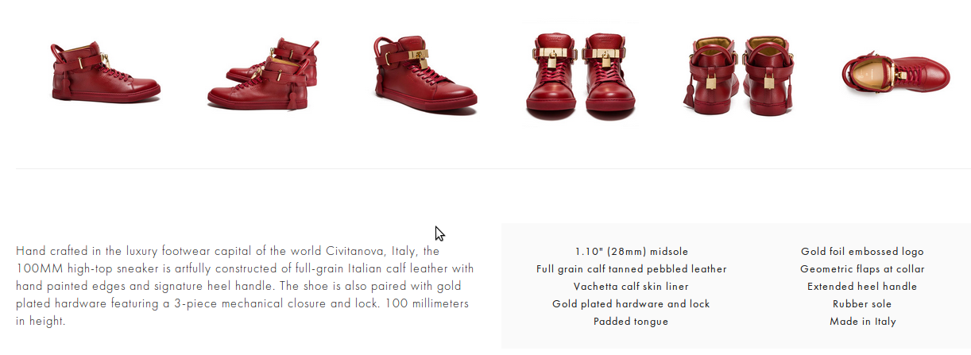Viewport: 971px width, 355px height.
Task: Open the first single side-view sneaker thumbnail
Action: tap(105, 72)
